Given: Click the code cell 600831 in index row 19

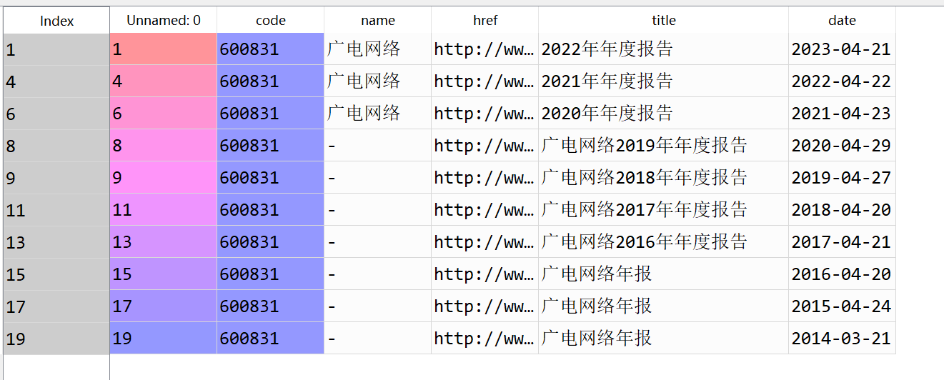Looking at the screenshot, I should click(x=271, y=339).
